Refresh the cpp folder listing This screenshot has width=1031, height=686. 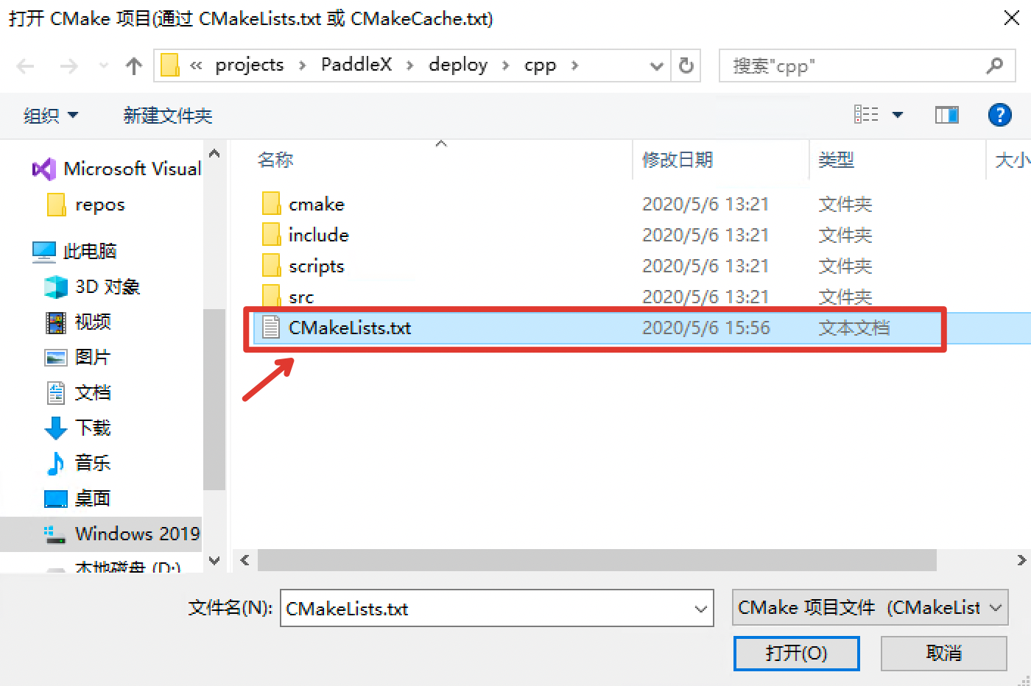(x=686, y=66)
